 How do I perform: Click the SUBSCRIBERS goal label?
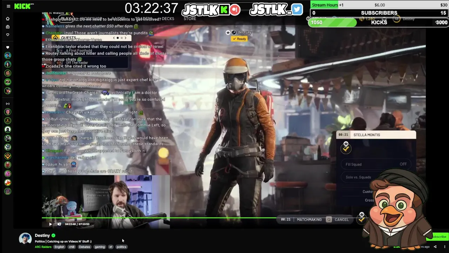(379, 13)
